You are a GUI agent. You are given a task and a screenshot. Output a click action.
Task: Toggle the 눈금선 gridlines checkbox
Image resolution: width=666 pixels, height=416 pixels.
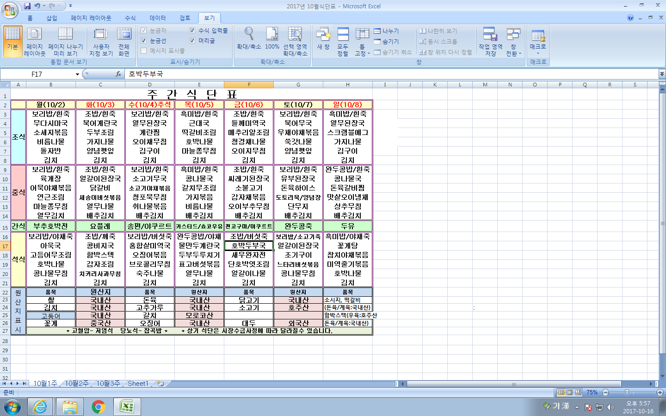(144, 41)
